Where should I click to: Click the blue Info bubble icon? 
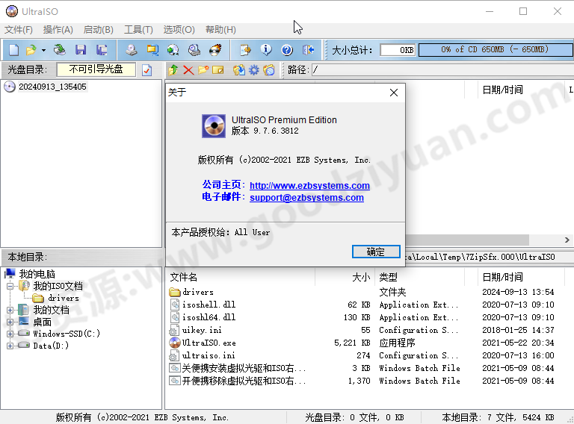click(x=266, y=50)
